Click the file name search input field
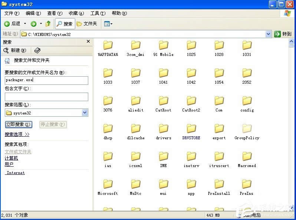The image size is (296, 220). (46, 80)
